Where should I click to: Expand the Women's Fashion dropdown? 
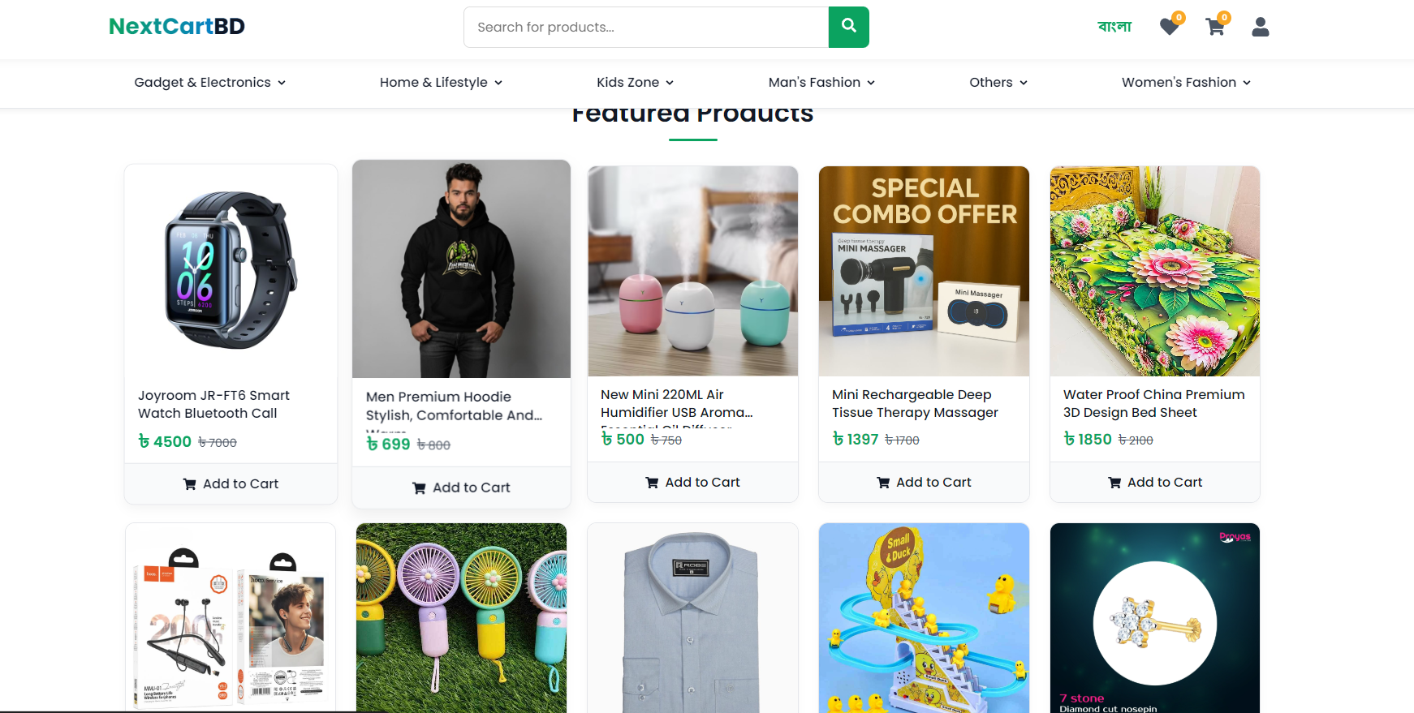[x=1184, y=82]
